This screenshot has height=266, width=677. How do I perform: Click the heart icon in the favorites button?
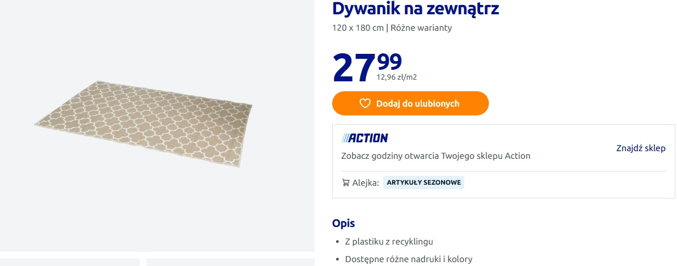365,103
